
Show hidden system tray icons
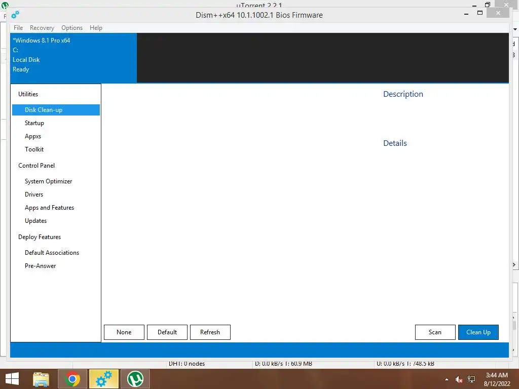pos(447,379)
